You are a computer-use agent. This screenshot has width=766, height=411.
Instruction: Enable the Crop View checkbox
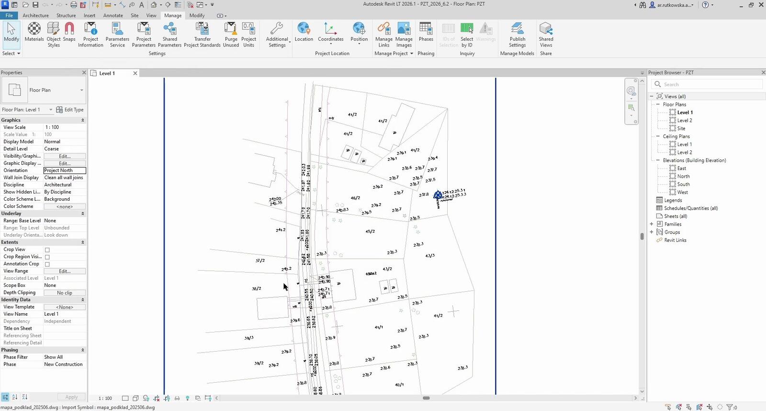coord(47,250)
